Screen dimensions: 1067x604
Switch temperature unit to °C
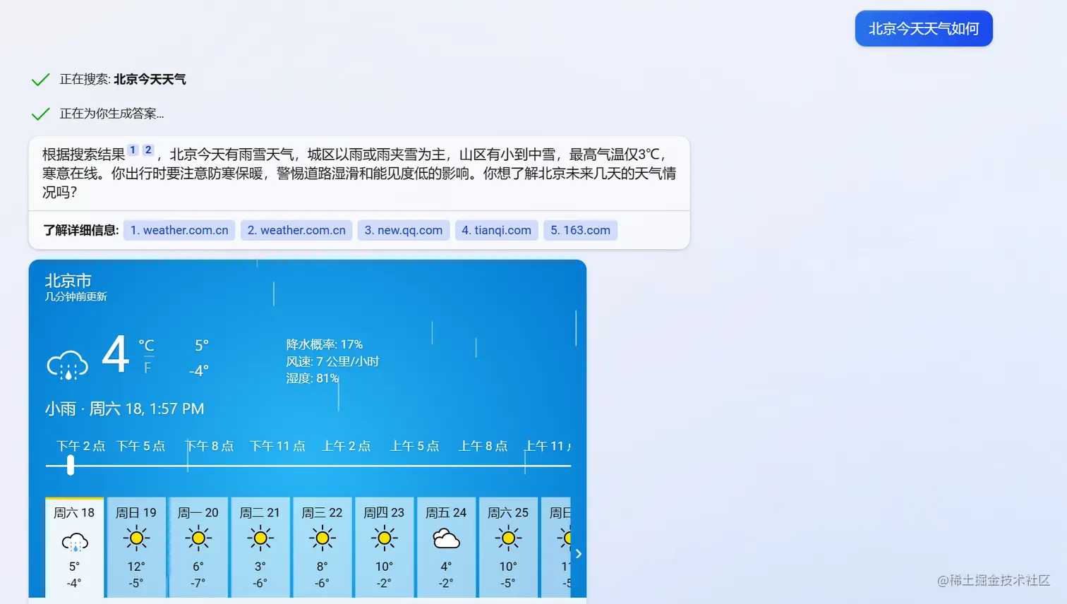[x=146, y=346]
